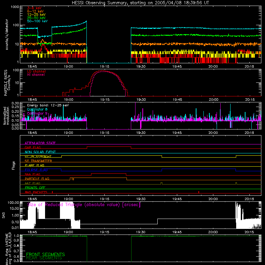This screenshot has width=265, height=265.
Task: Choose the cyan 50-100 keV legend entry
Action: [x=37, y=21]
